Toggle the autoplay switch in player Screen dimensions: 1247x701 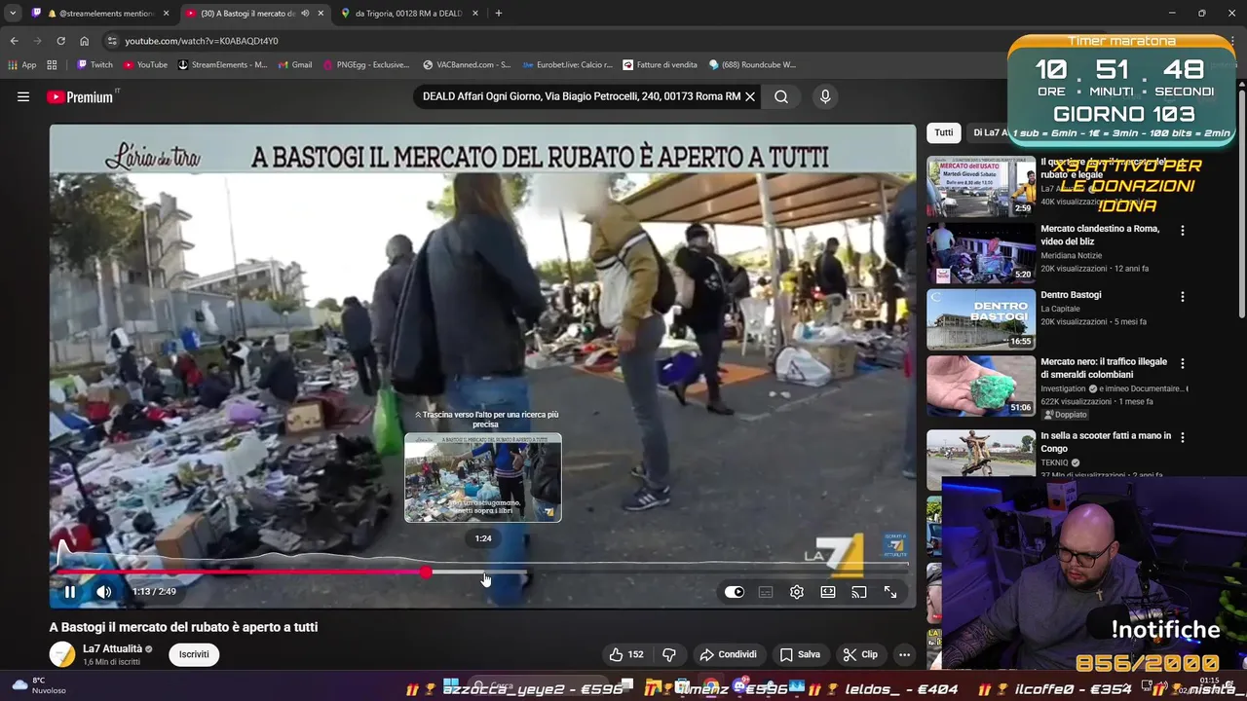point(735,591)
